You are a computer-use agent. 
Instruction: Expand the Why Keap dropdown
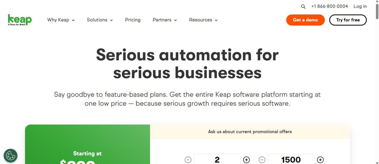tap(61, 20)
